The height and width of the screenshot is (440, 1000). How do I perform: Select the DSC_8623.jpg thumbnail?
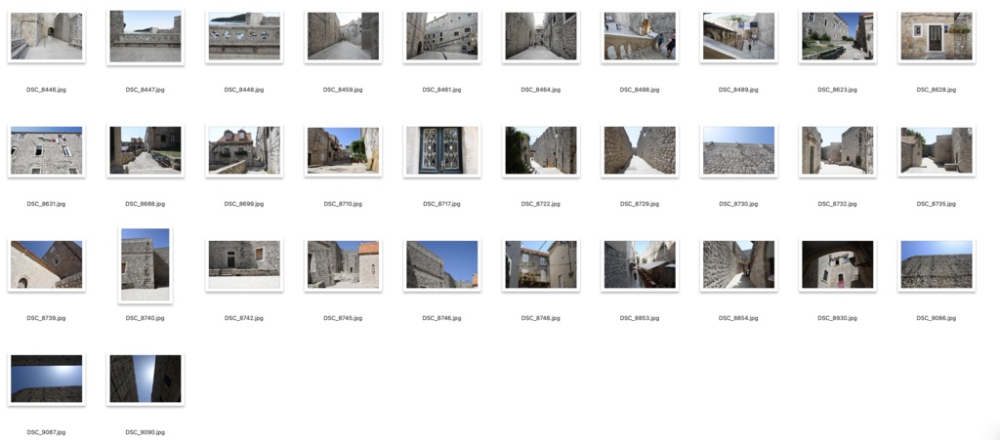tap(837, 36)
